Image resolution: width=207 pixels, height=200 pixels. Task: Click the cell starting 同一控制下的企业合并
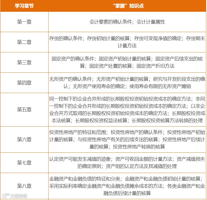click(127, 110)
